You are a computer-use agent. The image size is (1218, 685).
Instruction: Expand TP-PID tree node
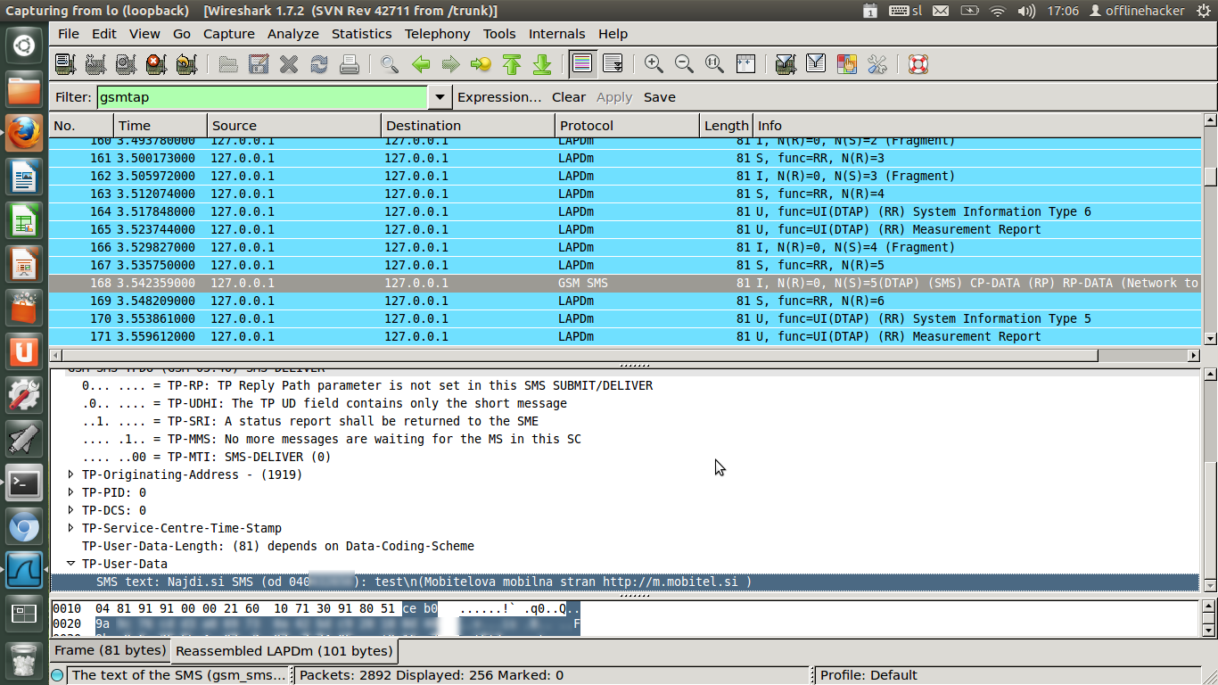coord(71,492)
